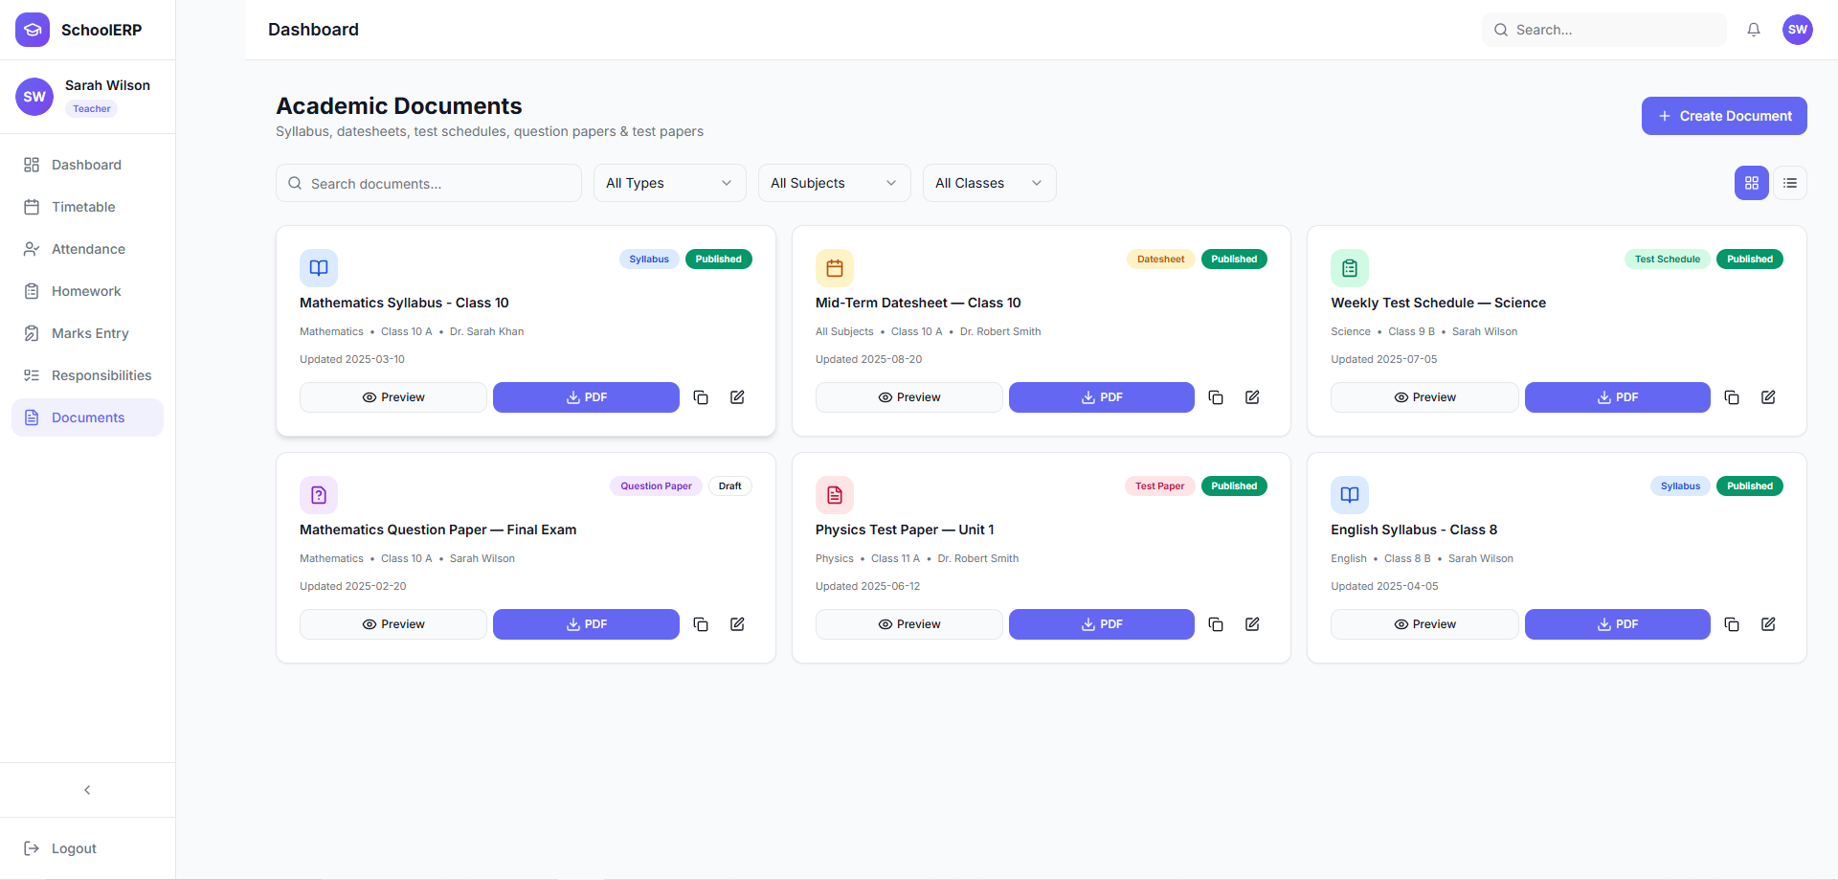This screenshot has width=1838, height=880.
Task: Preview the Mathematics Question Paper — Final Exam
Action: [x=393, y=624]
